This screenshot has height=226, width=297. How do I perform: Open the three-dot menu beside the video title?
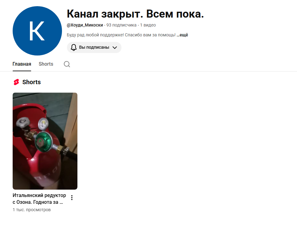[x=72, y=198]
